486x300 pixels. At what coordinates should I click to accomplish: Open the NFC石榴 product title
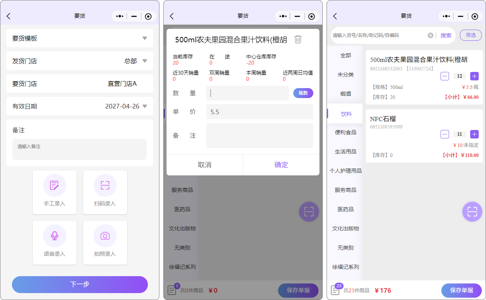point(383,119)
